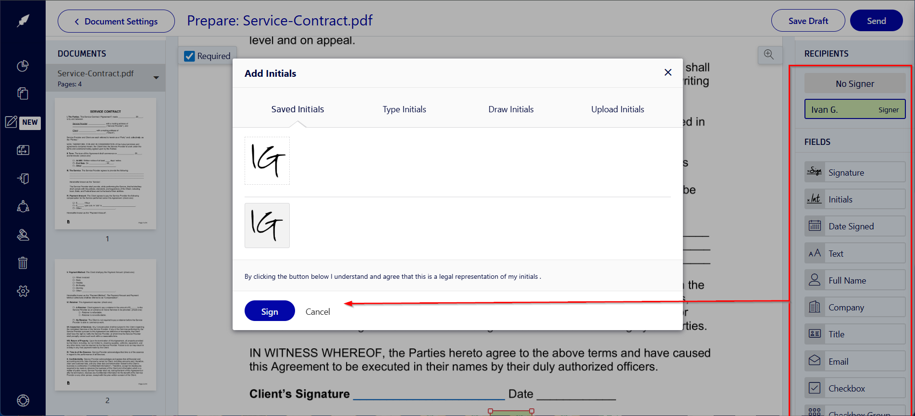Click the Initials field icon

pos(815,199)
